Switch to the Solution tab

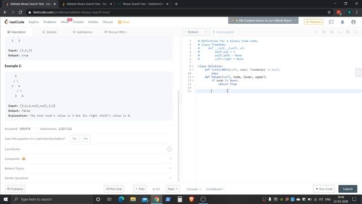click(x=49, y=32)
